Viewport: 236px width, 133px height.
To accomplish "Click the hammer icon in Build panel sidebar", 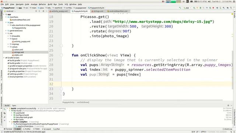I will click(x=4, y=109).
